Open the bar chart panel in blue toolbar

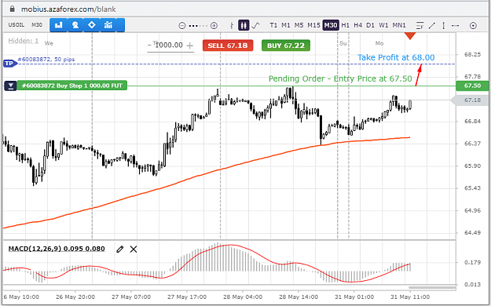[x=59, y=25]
